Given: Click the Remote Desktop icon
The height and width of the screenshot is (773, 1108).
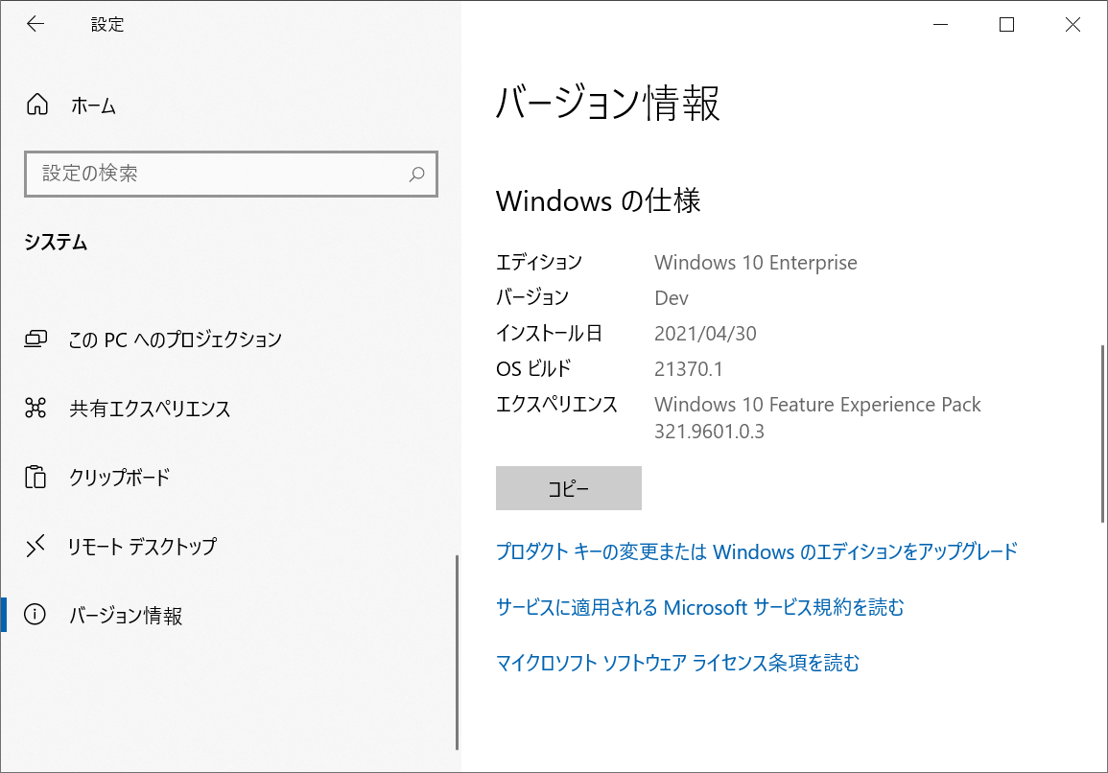Looking at the screenshot, I should point(36,547).
